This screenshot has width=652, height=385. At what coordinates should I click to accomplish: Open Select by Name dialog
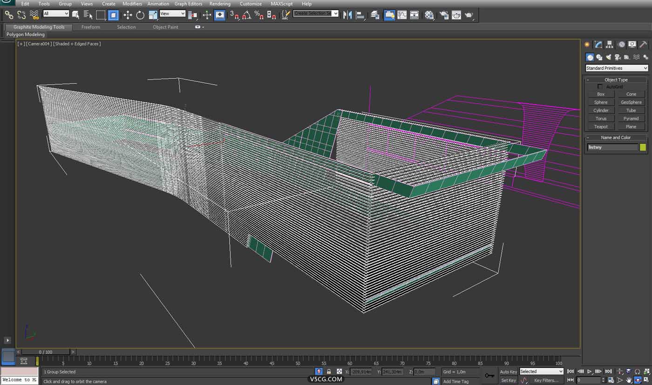[88, 15]
